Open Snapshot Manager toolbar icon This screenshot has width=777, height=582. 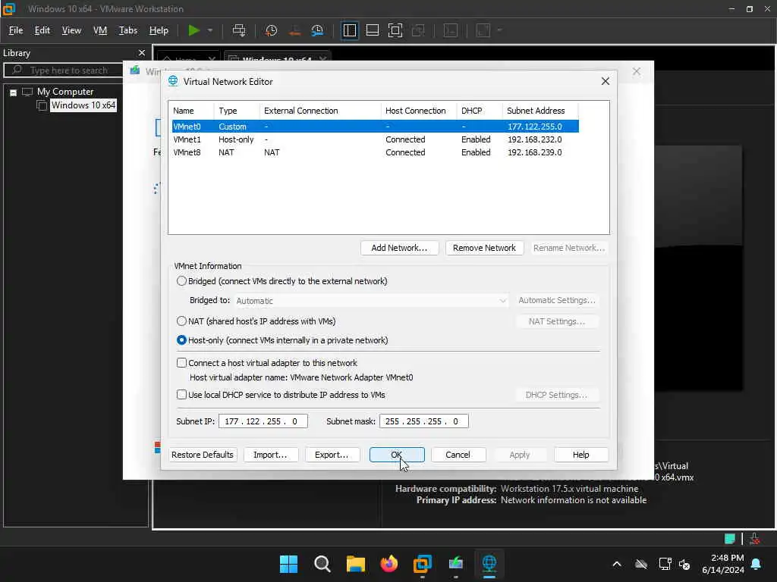point(317,30)
